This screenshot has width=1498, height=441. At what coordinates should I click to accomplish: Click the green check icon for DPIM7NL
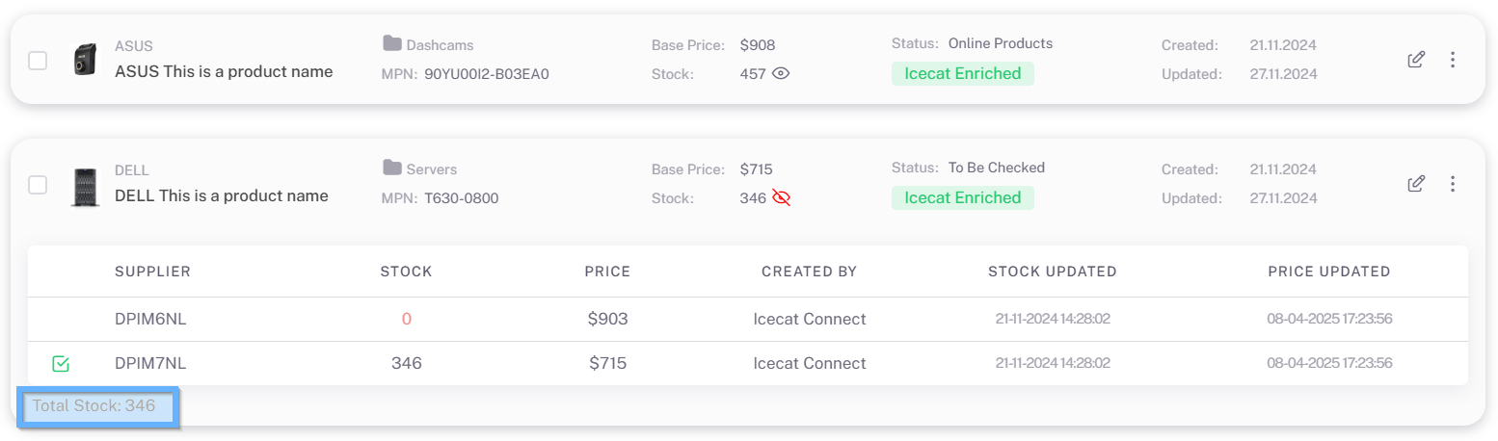tap(61, 364)
